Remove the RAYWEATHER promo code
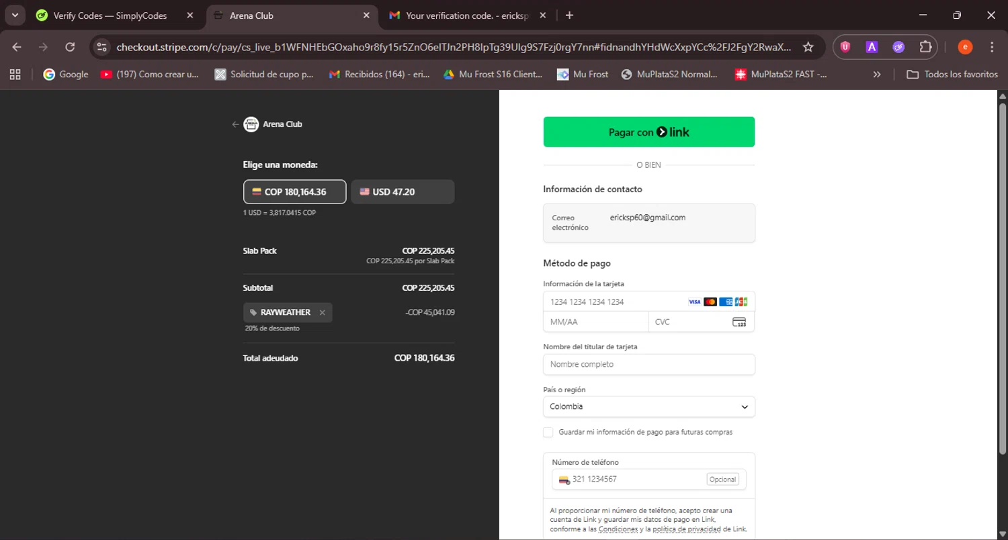This screenshot has height=540, width=1008. (x=323, y=312)
